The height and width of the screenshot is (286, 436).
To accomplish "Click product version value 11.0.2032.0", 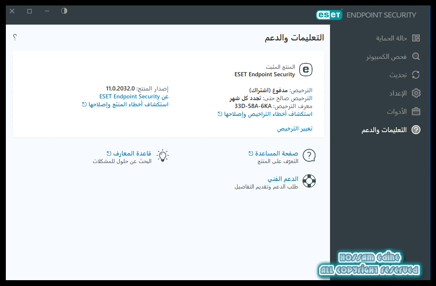I will pyautogui.click(x=120, y=89).
